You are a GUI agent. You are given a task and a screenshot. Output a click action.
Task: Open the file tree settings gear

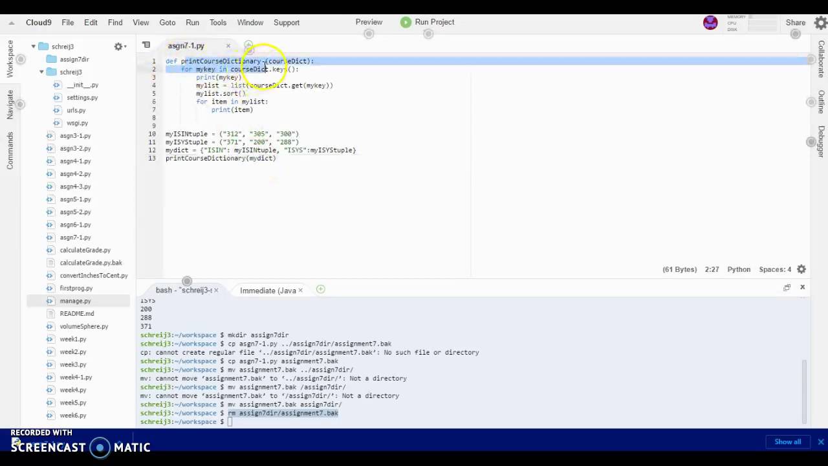pyautogui.click(x=118, y=47)
